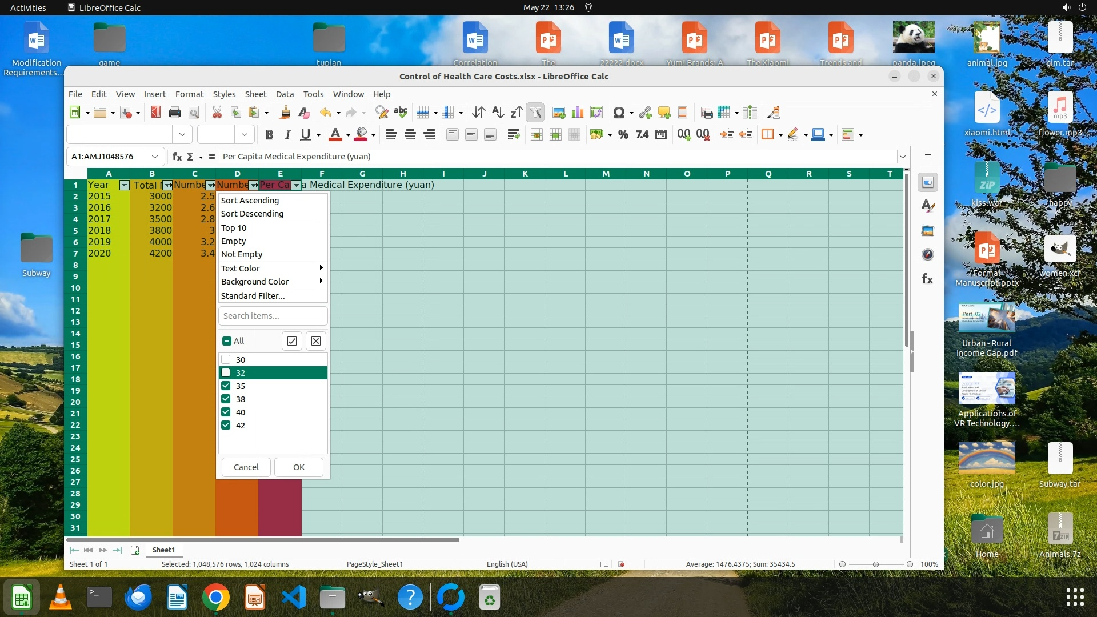Screen dimensions: 1097x617
Task: Click the zoom slider handle
Action: pos(875,564)
